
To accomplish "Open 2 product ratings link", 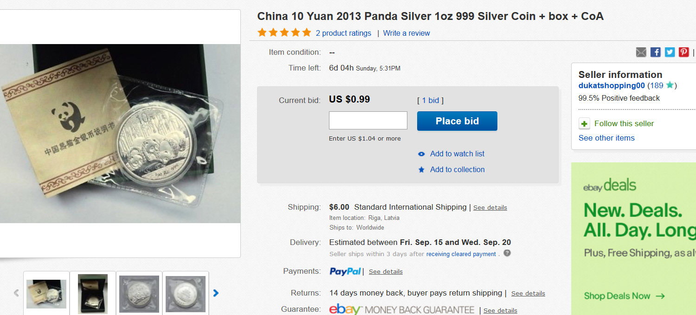I will [343, 33].
